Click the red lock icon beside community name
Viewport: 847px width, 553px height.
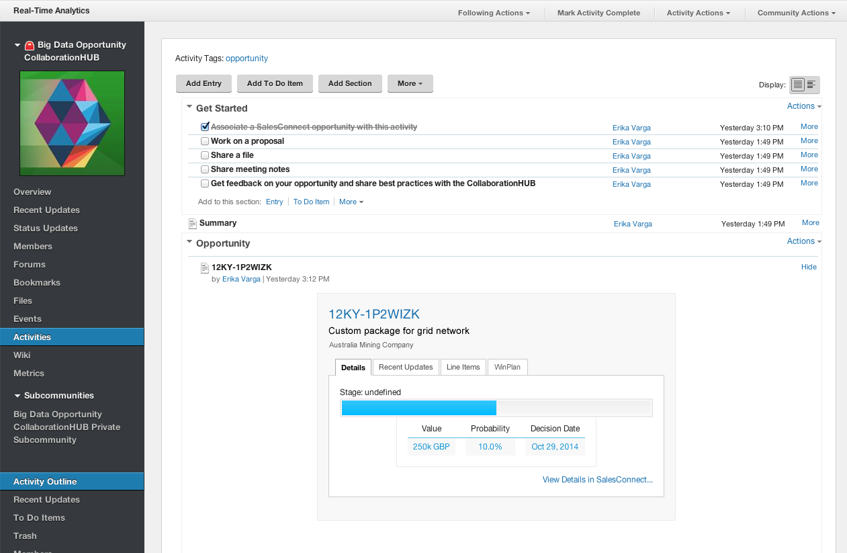point(30,46)
